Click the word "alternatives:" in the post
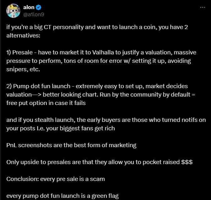This screenshot has height=200, width=211. [23, 36]
